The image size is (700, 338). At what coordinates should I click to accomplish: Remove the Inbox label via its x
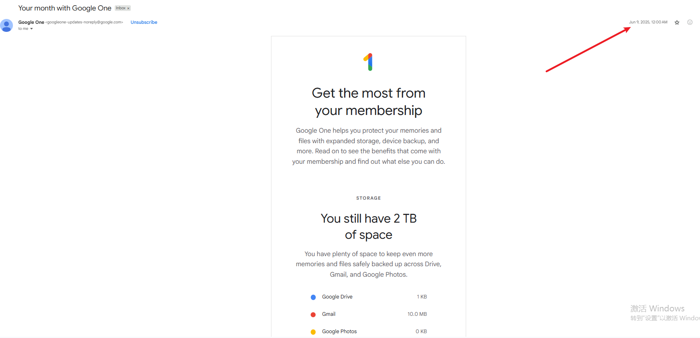click(x=128, y=8)
